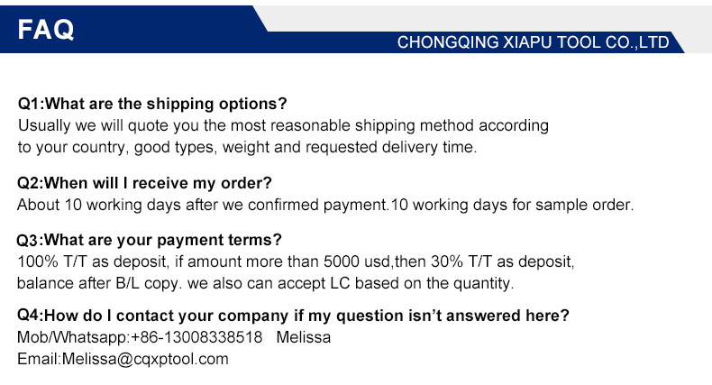Select the question about shipping options
The image size is (712, 385).
(x=152, y=104)
